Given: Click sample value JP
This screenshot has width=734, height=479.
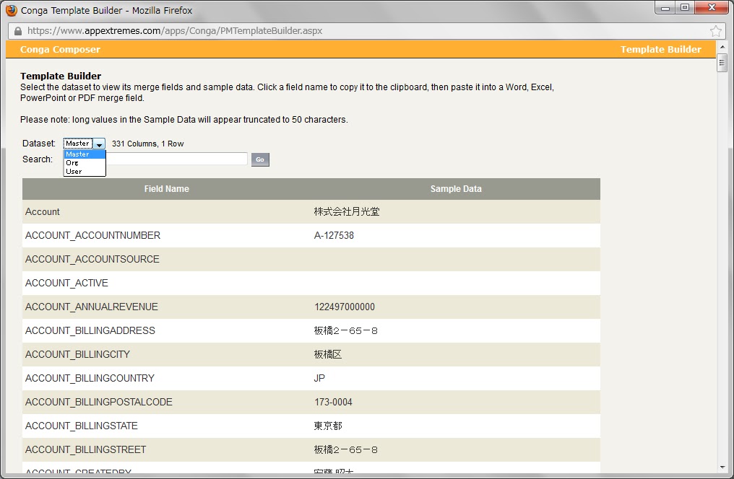Looking at the screenshot, I should [319, 379].
